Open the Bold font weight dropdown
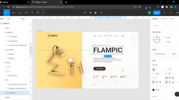 coord(159,69)
